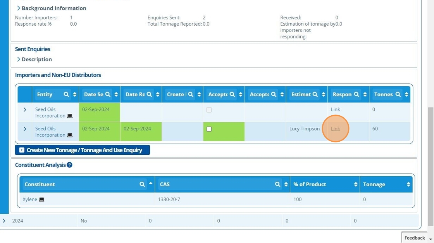
Task: Sort the Date Received column
Action: (158, 94)
